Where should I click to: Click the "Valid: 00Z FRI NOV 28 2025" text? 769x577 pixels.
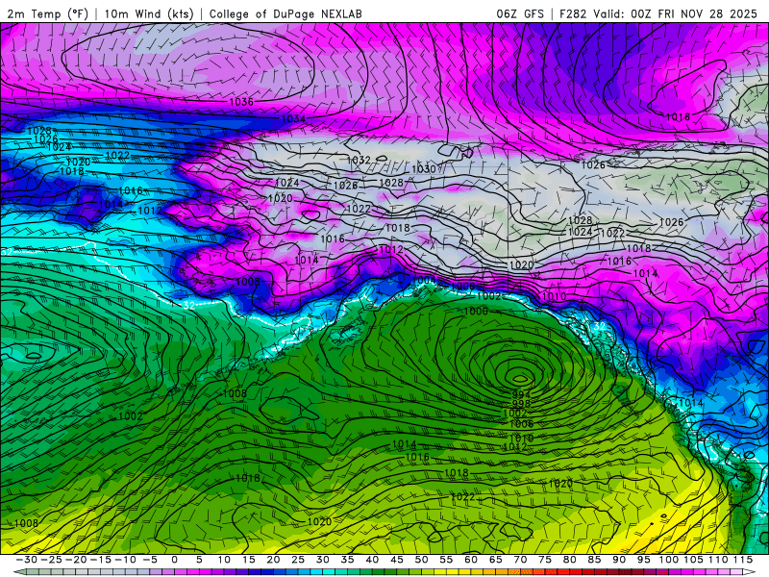[x=676, y=13]
